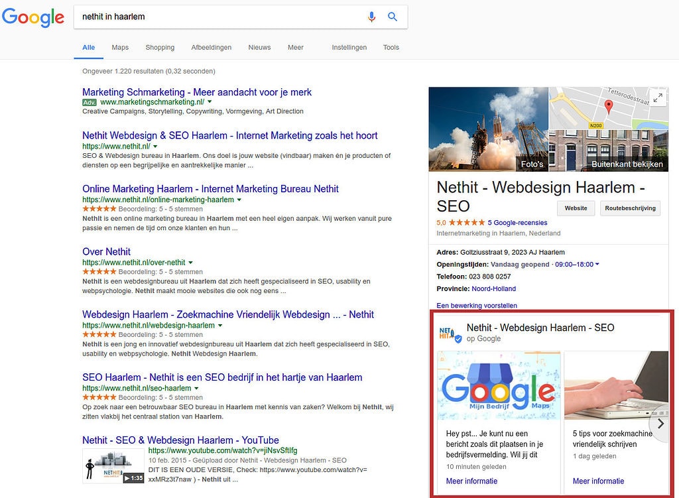Click the '1 dag geleden' post timestamp
679x498 pixels.
(594, 456)
